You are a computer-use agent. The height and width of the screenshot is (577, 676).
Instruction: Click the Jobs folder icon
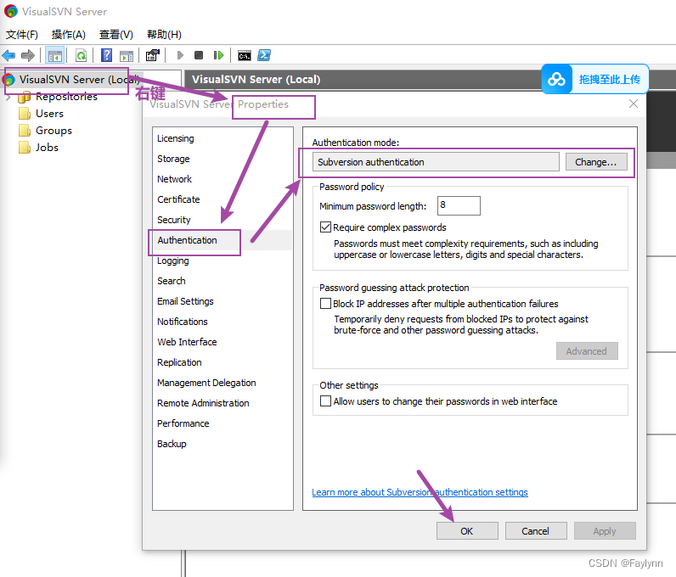coord(25,148)
